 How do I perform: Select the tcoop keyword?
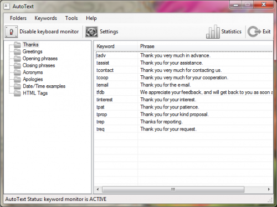tap(102, 77)
